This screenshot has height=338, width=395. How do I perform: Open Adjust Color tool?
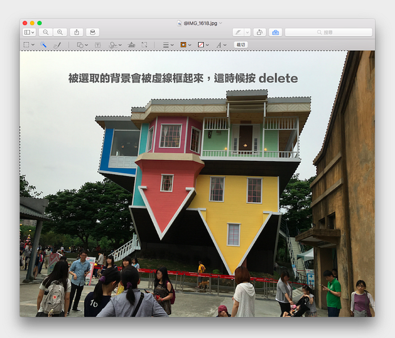point(131,45)
